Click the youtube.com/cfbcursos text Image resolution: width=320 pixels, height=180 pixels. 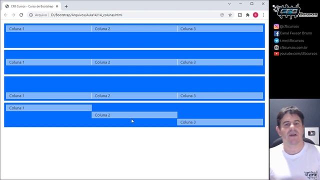[x=298, y=53]
